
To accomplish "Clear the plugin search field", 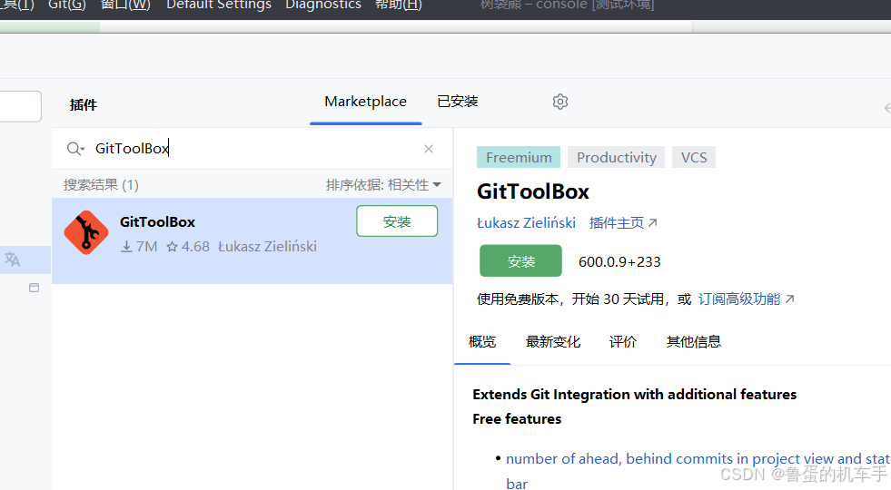I will [x=429, y=149].
